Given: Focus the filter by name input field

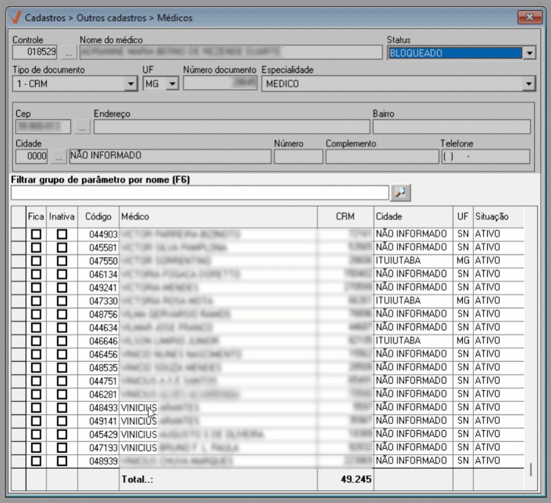Looking at the screenshot, I should [x=200, y=193].
